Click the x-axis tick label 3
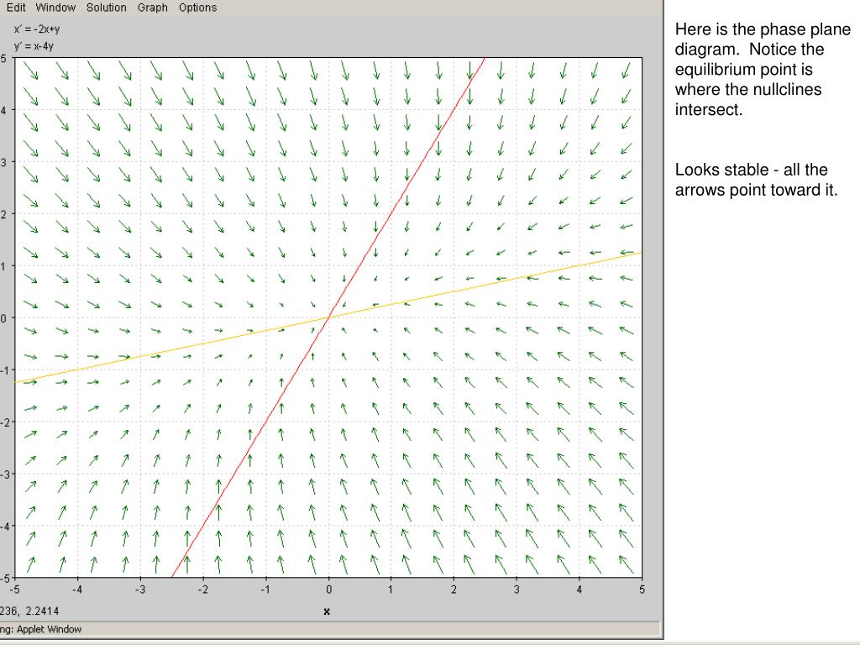 point(517,590)
